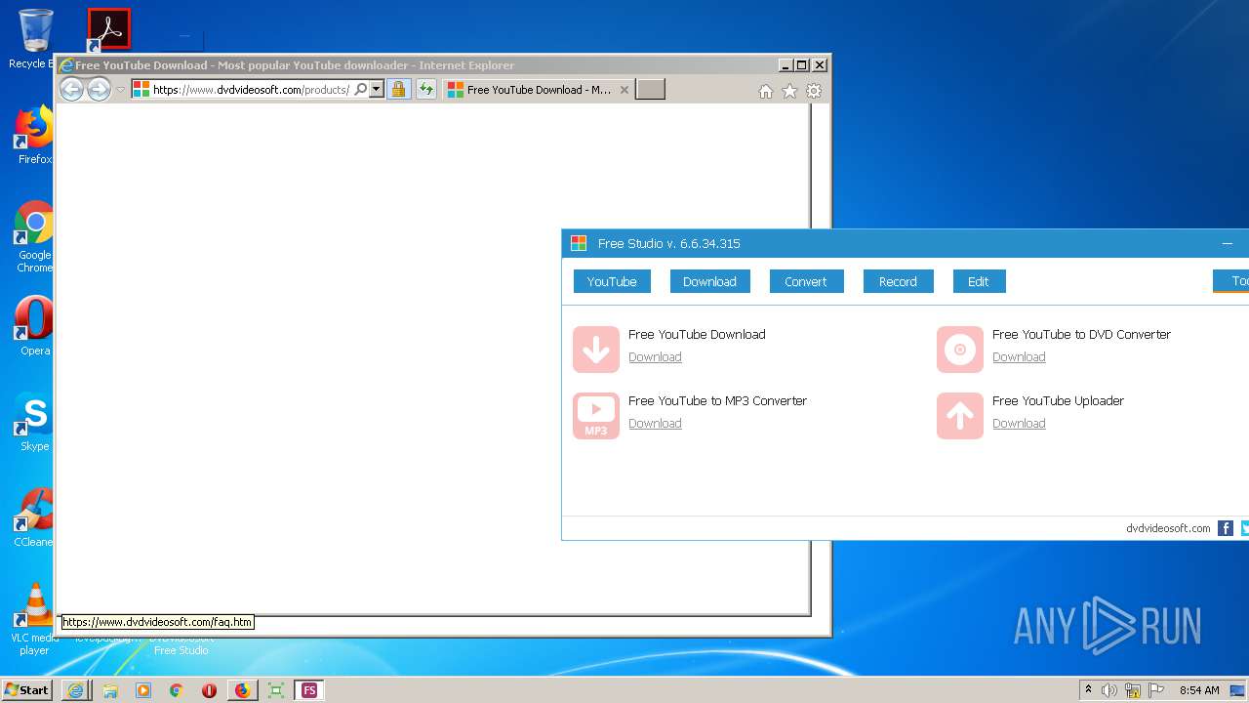
Task: Click the network tray icon
Action: (x=1133, y=690)
